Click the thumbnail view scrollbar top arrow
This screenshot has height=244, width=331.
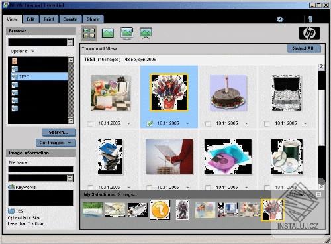[x=322, y=66]
